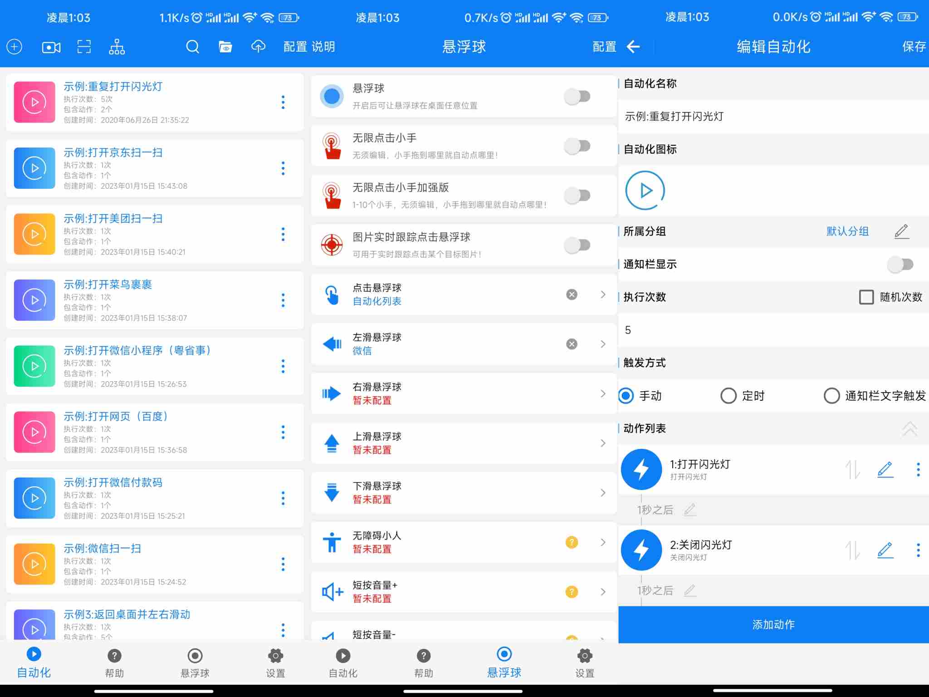Tap 说明 in left screen toolbar
Viewport: 929px width, 697px height.
coord(323,47)
